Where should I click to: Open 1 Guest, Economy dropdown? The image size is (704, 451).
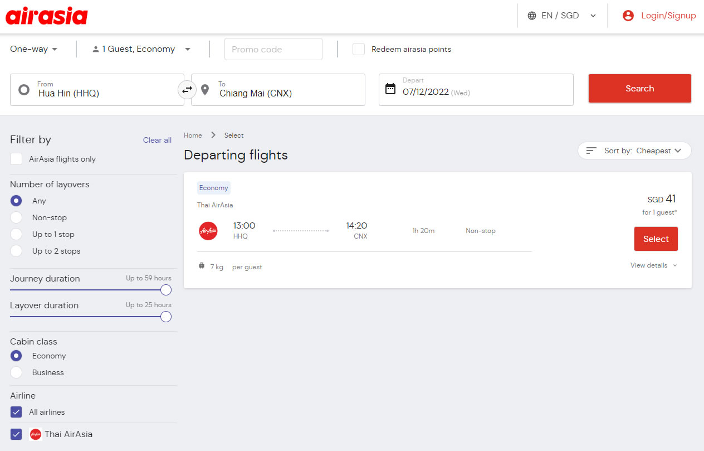(141, 49)
